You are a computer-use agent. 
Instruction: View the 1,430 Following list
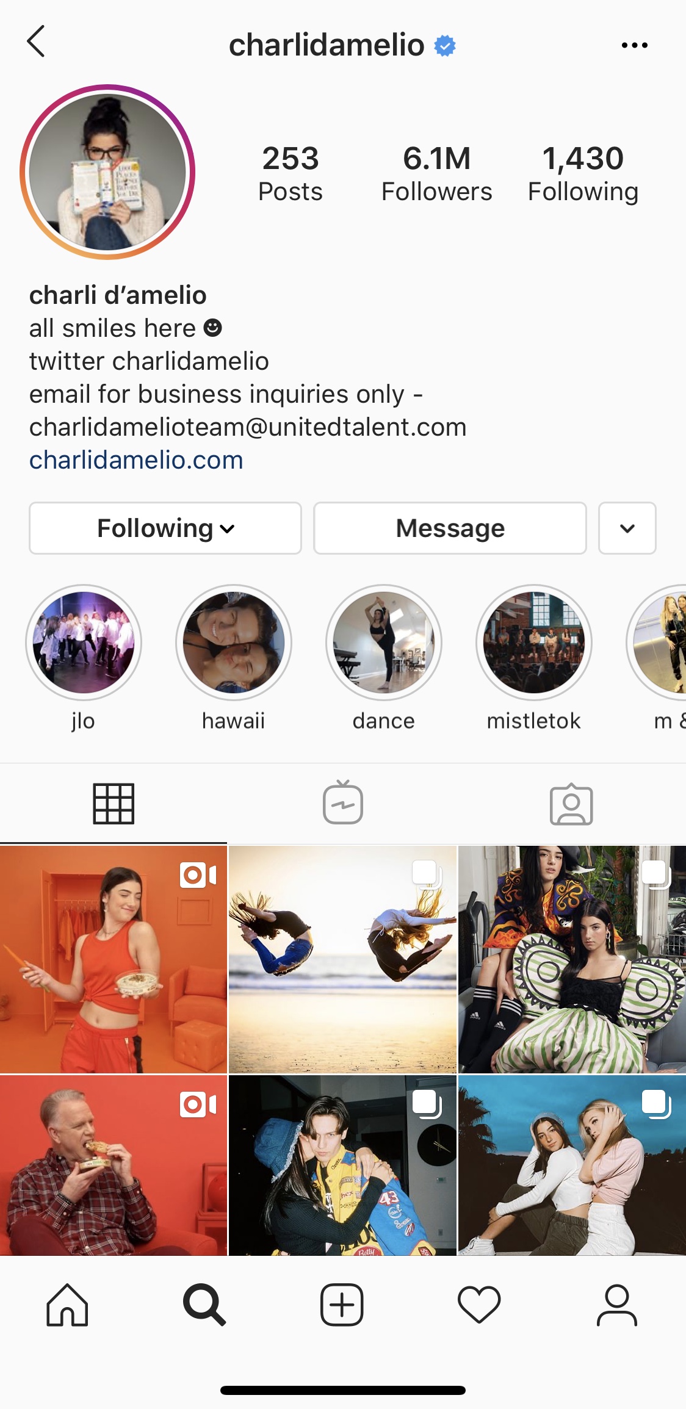click(x=583, y=173)
